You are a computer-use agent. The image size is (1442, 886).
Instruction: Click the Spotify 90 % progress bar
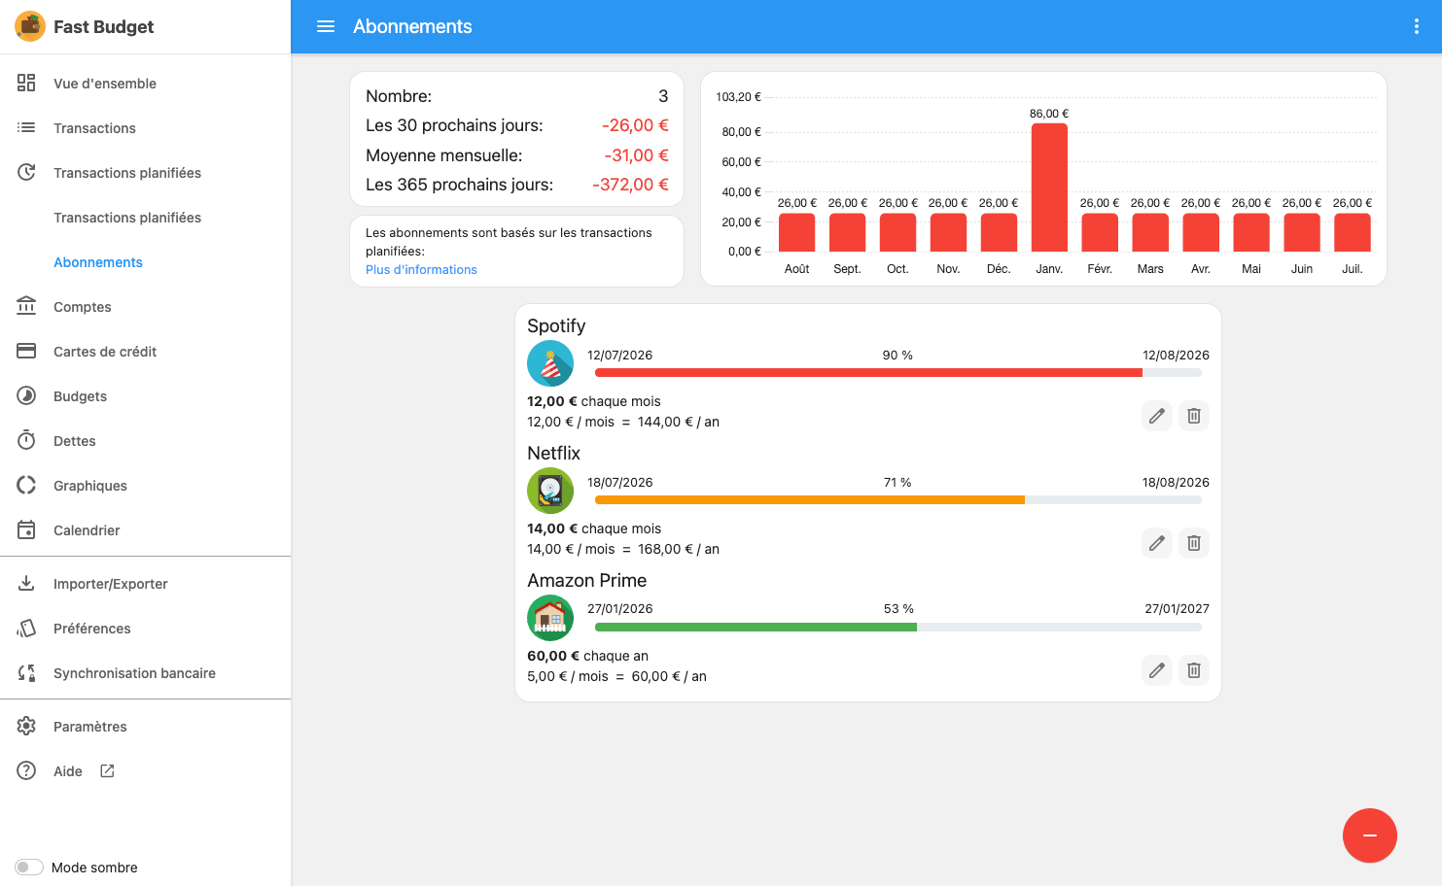pyautogui.click(x=897, y=372)
